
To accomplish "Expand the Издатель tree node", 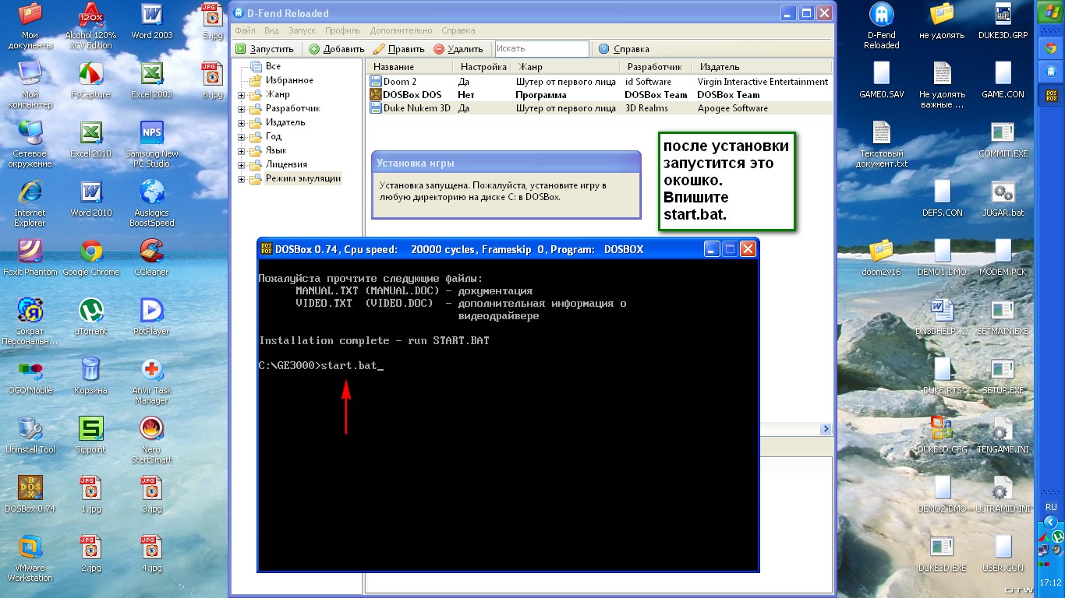I will [242, 123].
